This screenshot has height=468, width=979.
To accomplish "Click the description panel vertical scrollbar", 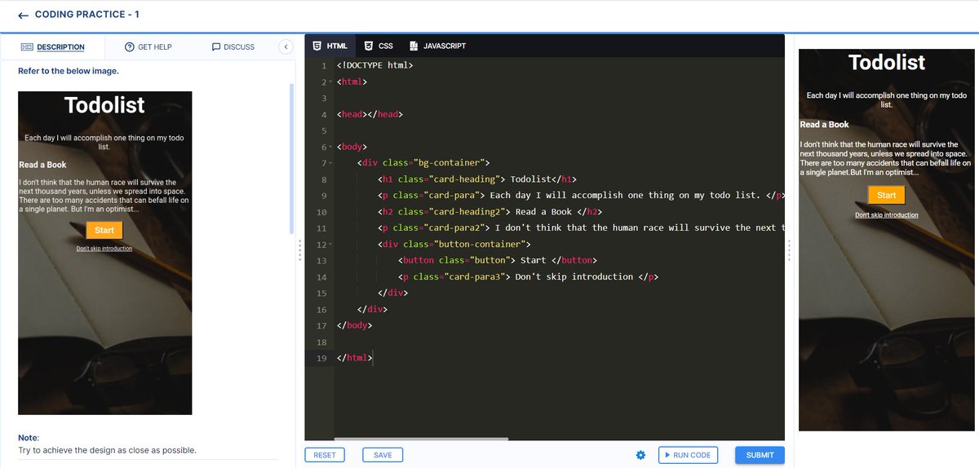I will (291, 159).
